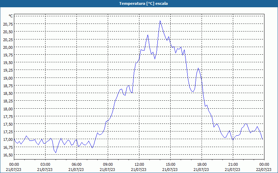278x173 pixels.
Task: Select the 17,00 y-axis value
Action: point(8,139)
